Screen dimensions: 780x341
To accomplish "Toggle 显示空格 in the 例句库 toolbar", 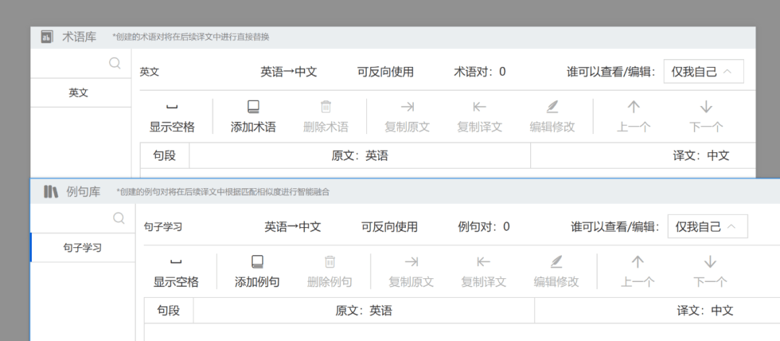I will coord(176,273).
